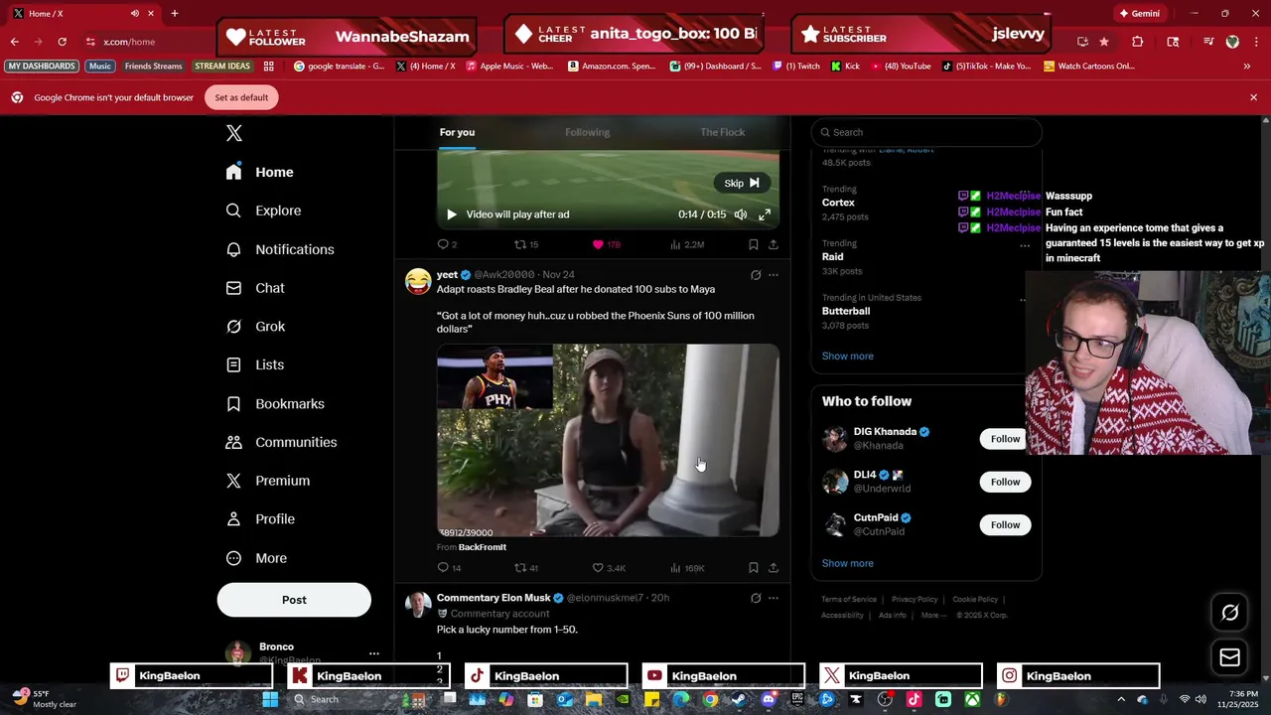
Task: Open the More menu in X sidebar
Action: (256, 558)
